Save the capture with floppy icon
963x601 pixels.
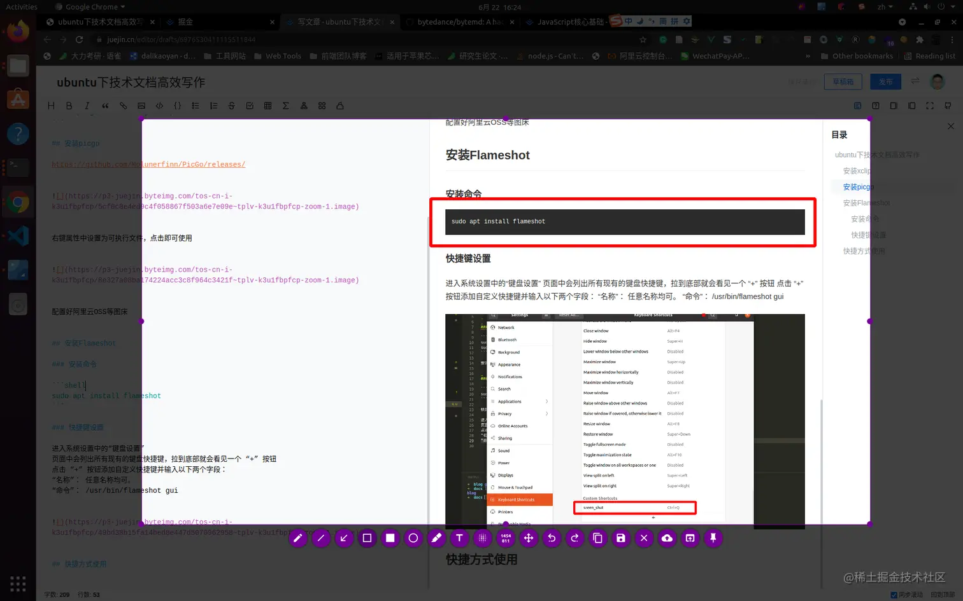pyautogui.click(x=621, y=538)
